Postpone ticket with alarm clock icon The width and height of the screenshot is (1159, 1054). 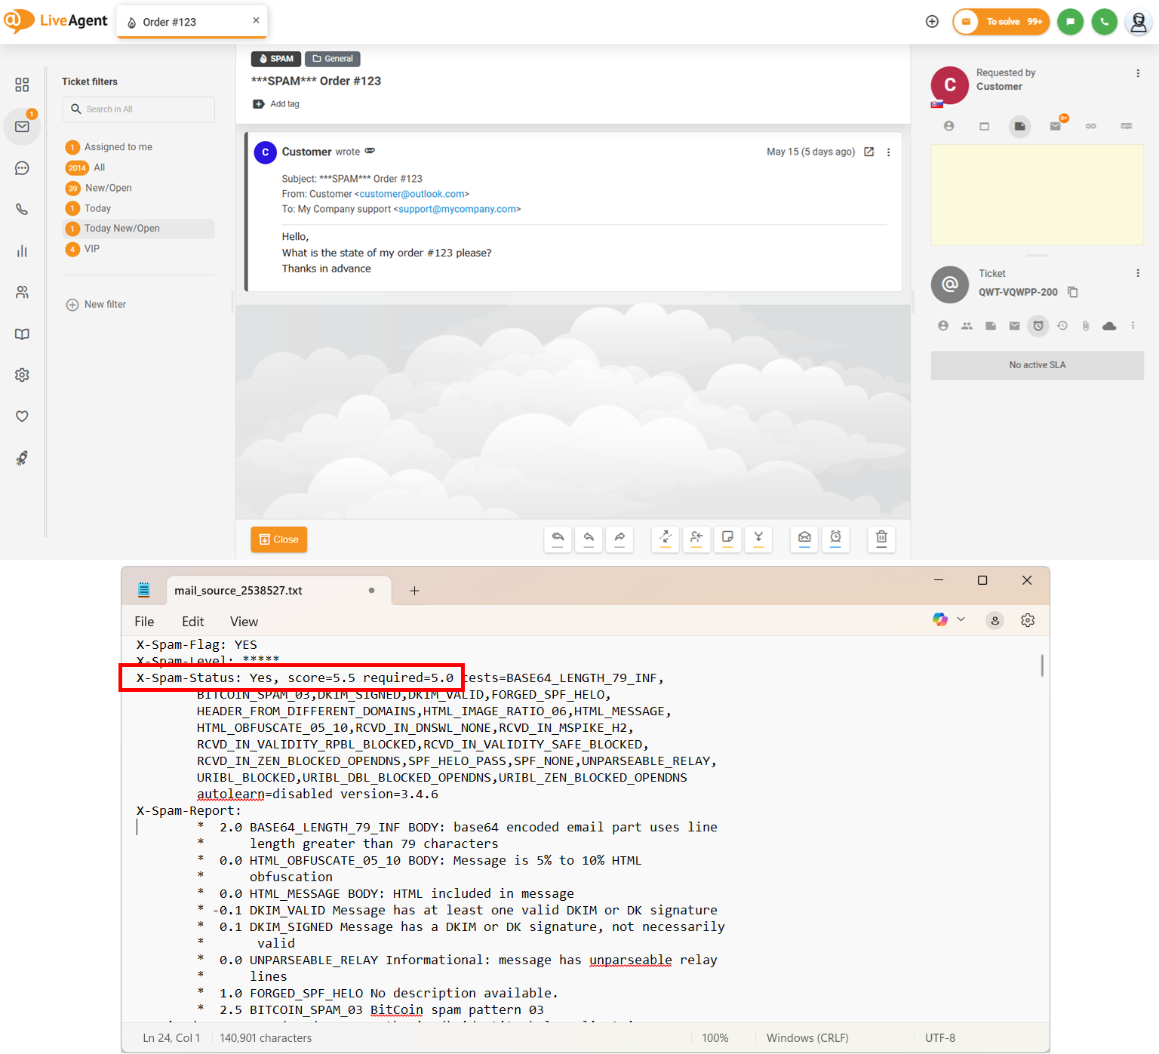tap(835, 539)
